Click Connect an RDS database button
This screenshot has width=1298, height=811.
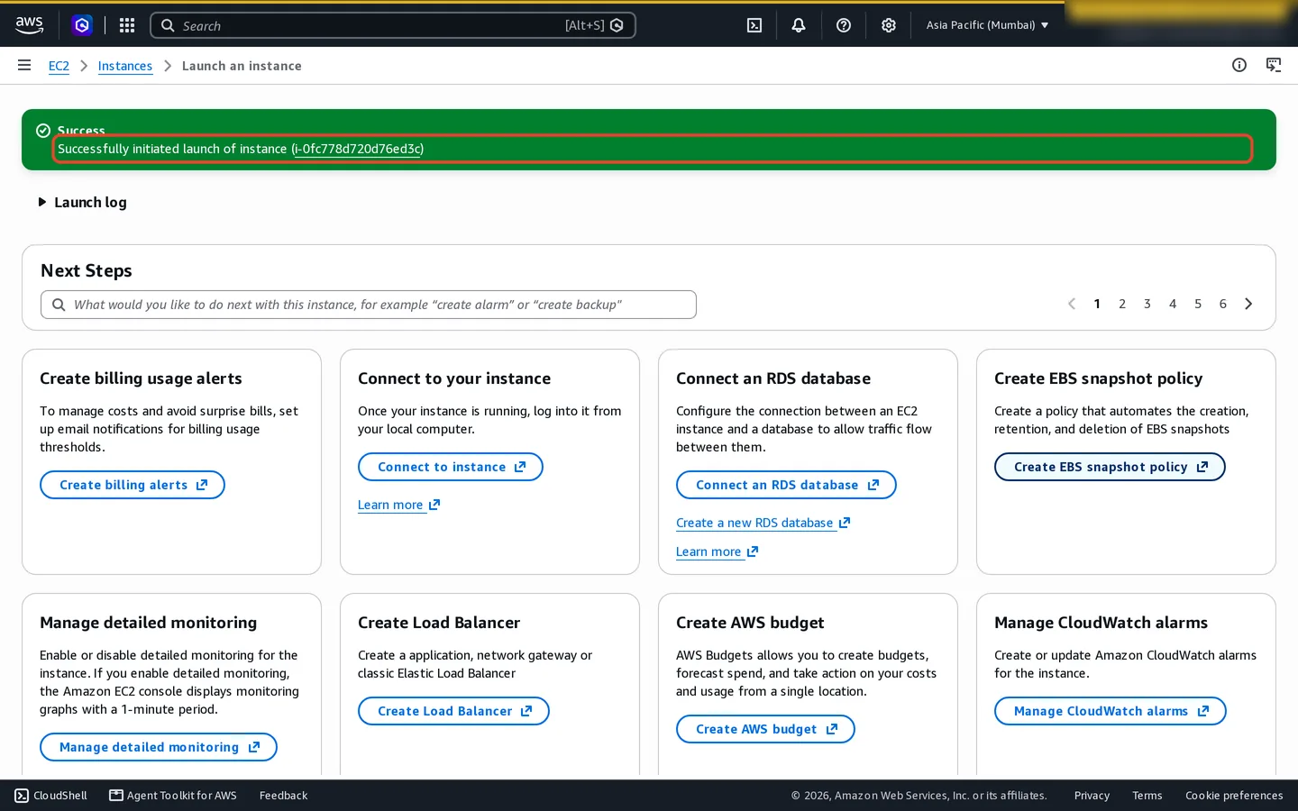point(786,485)
